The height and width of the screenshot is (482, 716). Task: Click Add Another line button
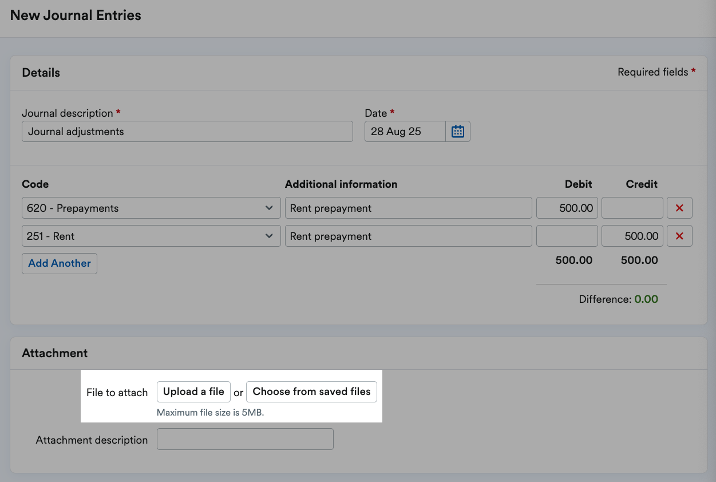pos(60,263)
